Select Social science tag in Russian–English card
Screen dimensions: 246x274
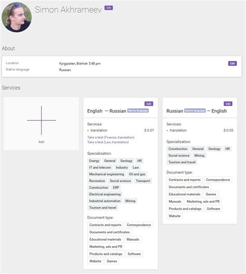[179, 156]
